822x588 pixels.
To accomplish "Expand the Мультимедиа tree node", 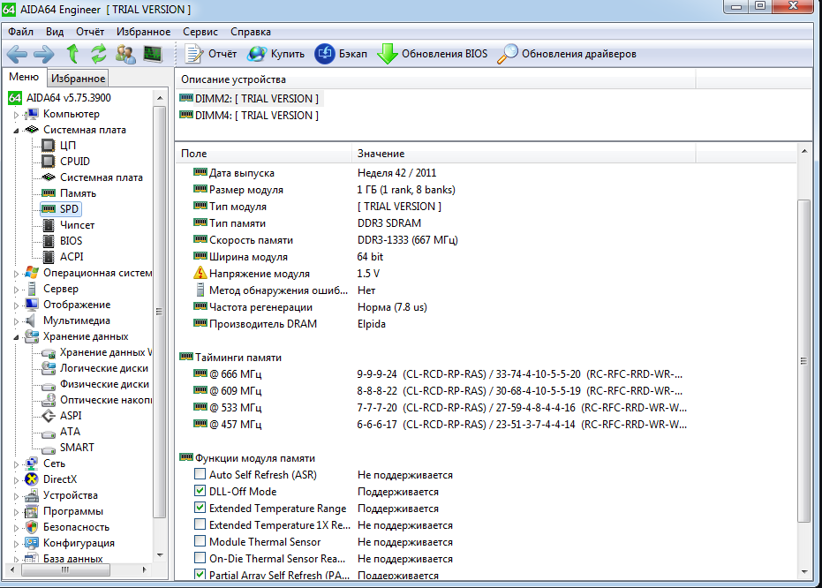I will (x=16, y=320).
